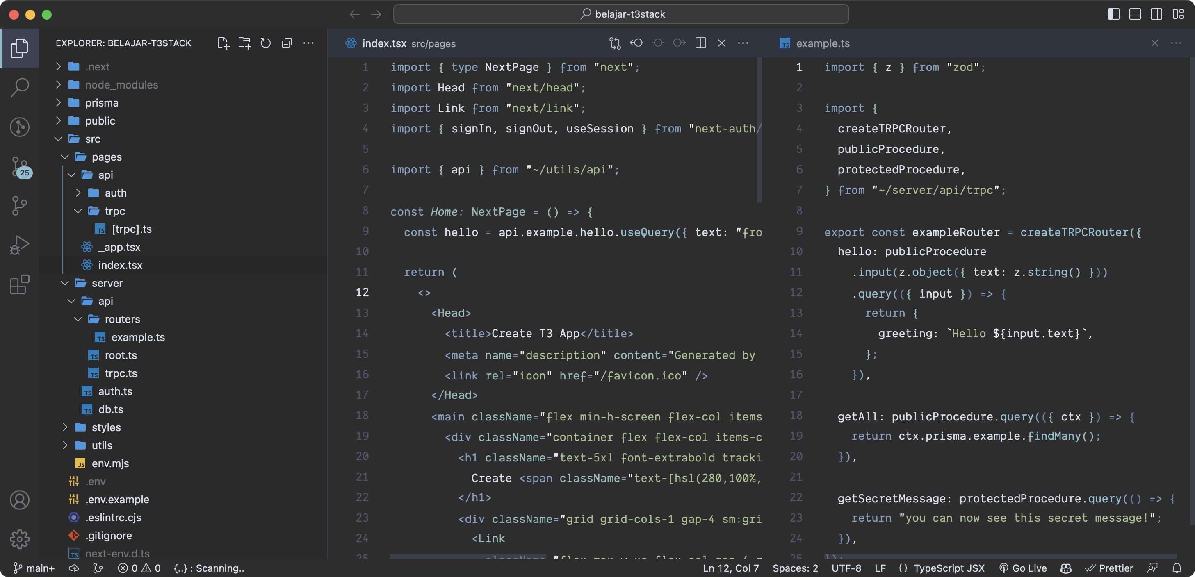The height and width of the screenshot is (577, 1195).
Task: Open Source Control with 25 changes badge
Action: pyautogui.click(x=21, y=167)
